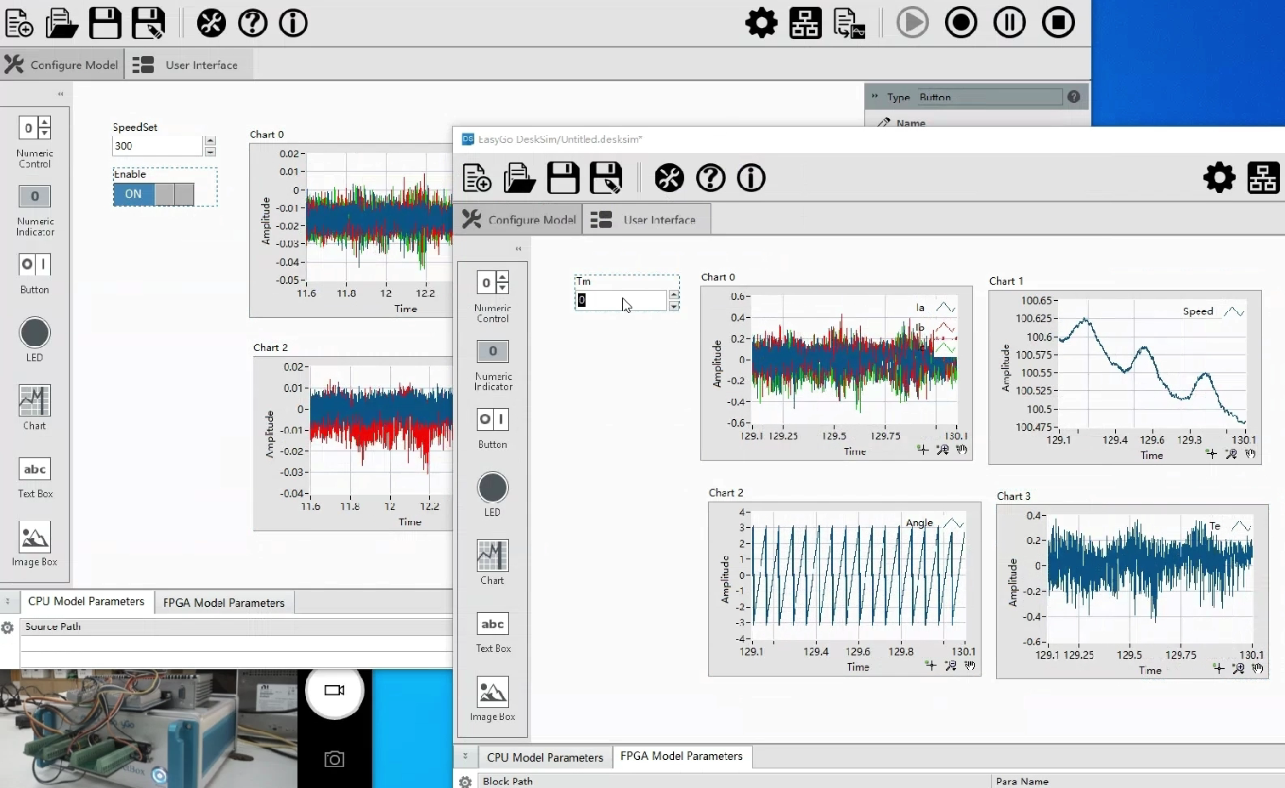Click the Stop simulation button in the top toolbar

pos(1058,23)
